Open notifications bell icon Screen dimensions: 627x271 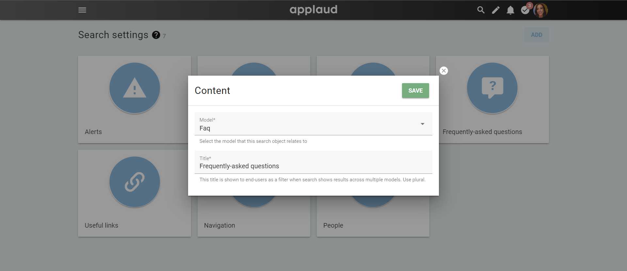510,10
